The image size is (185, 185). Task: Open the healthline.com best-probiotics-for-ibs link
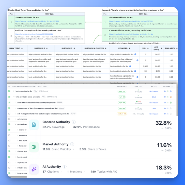coord(131,34)
